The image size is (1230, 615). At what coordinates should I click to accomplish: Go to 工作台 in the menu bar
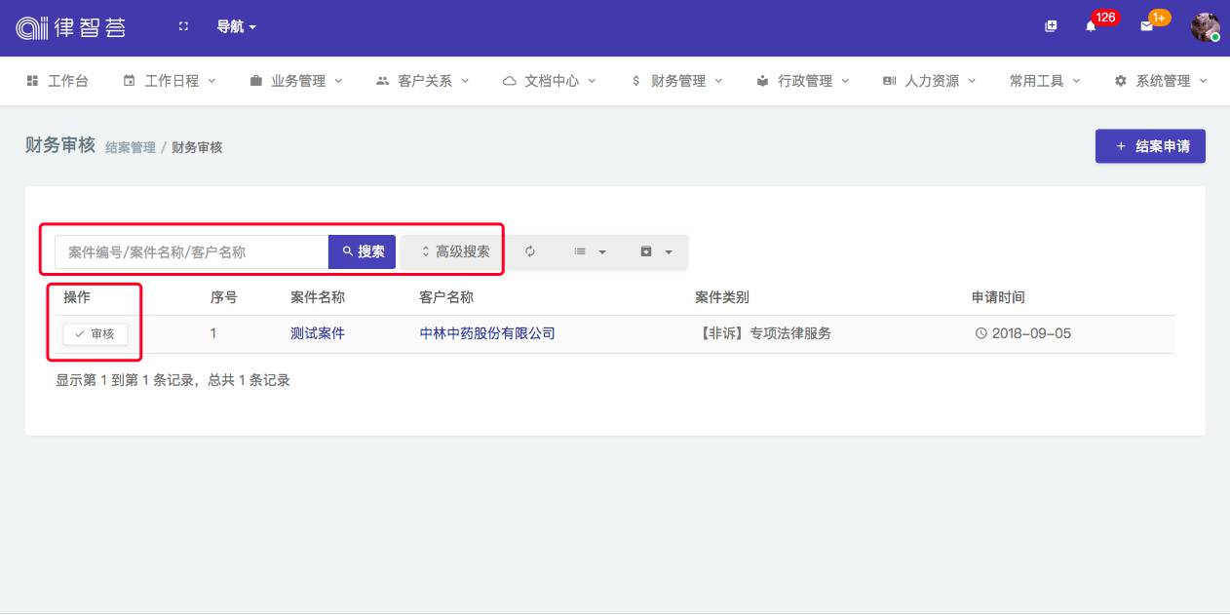pos(58,81)
